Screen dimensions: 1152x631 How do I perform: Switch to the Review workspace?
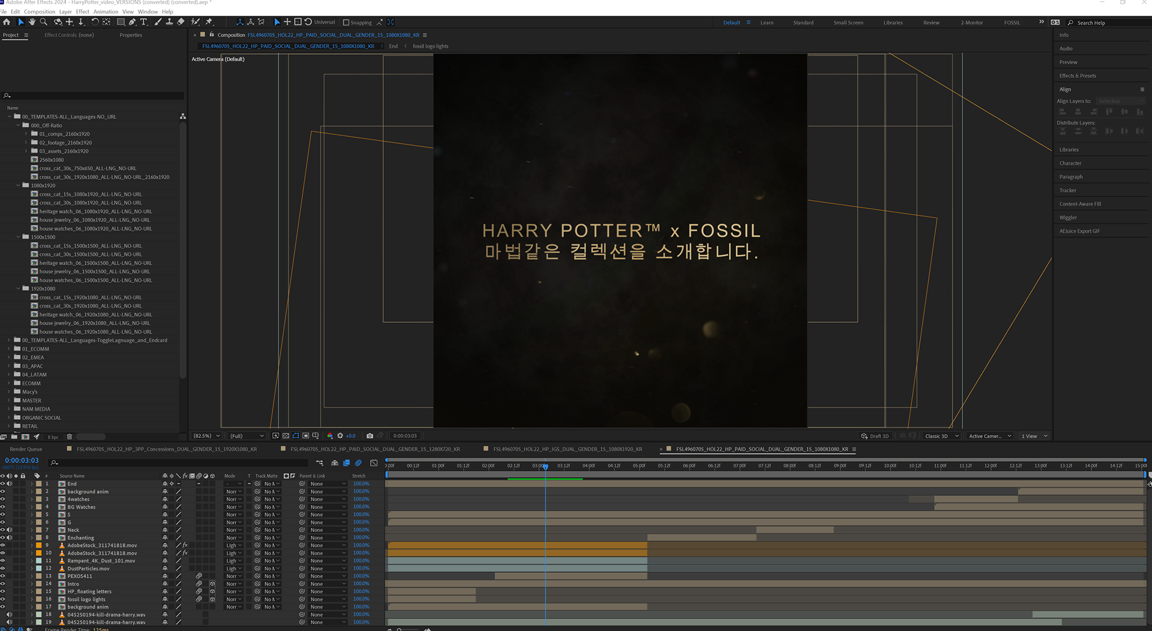pyautogui.click(x=931, y=23)
